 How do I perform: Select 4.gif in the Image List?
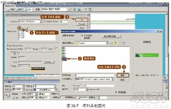coord(22,38)
